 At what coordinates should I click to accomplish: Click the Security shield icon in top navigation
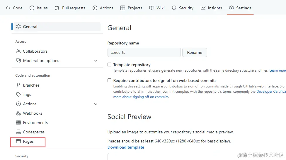(x=174, y=8)
